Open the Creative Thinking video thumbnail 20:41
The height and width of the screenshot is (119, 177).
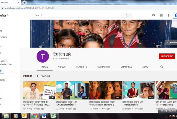pyautogui.click(x=106, y=90)
